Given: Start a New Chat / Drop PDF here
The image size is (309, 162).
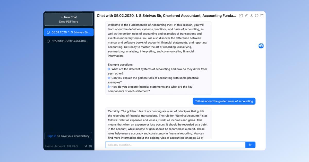Looking at the screenshot, I should (68, 19).
